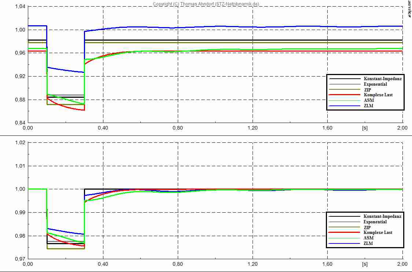
Task: Select Exponential label in upper chart legend
Action: coord(375,84)
